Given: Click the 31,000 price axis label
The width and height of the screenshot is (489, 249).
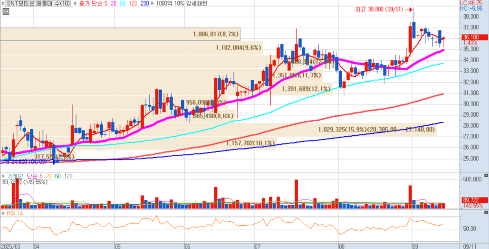Looking at the screenshot, I should pyautogui.click(x=471, y=93).
